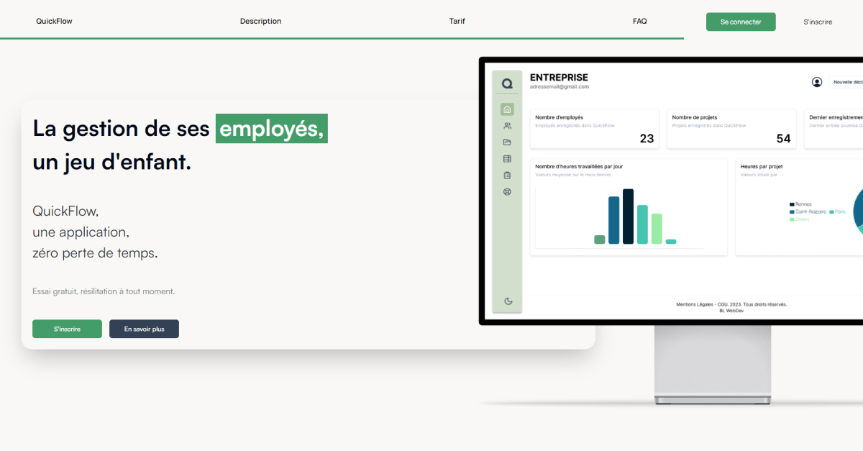
Task: Click the green S'inscrire button
Action: tap(67, 329)
